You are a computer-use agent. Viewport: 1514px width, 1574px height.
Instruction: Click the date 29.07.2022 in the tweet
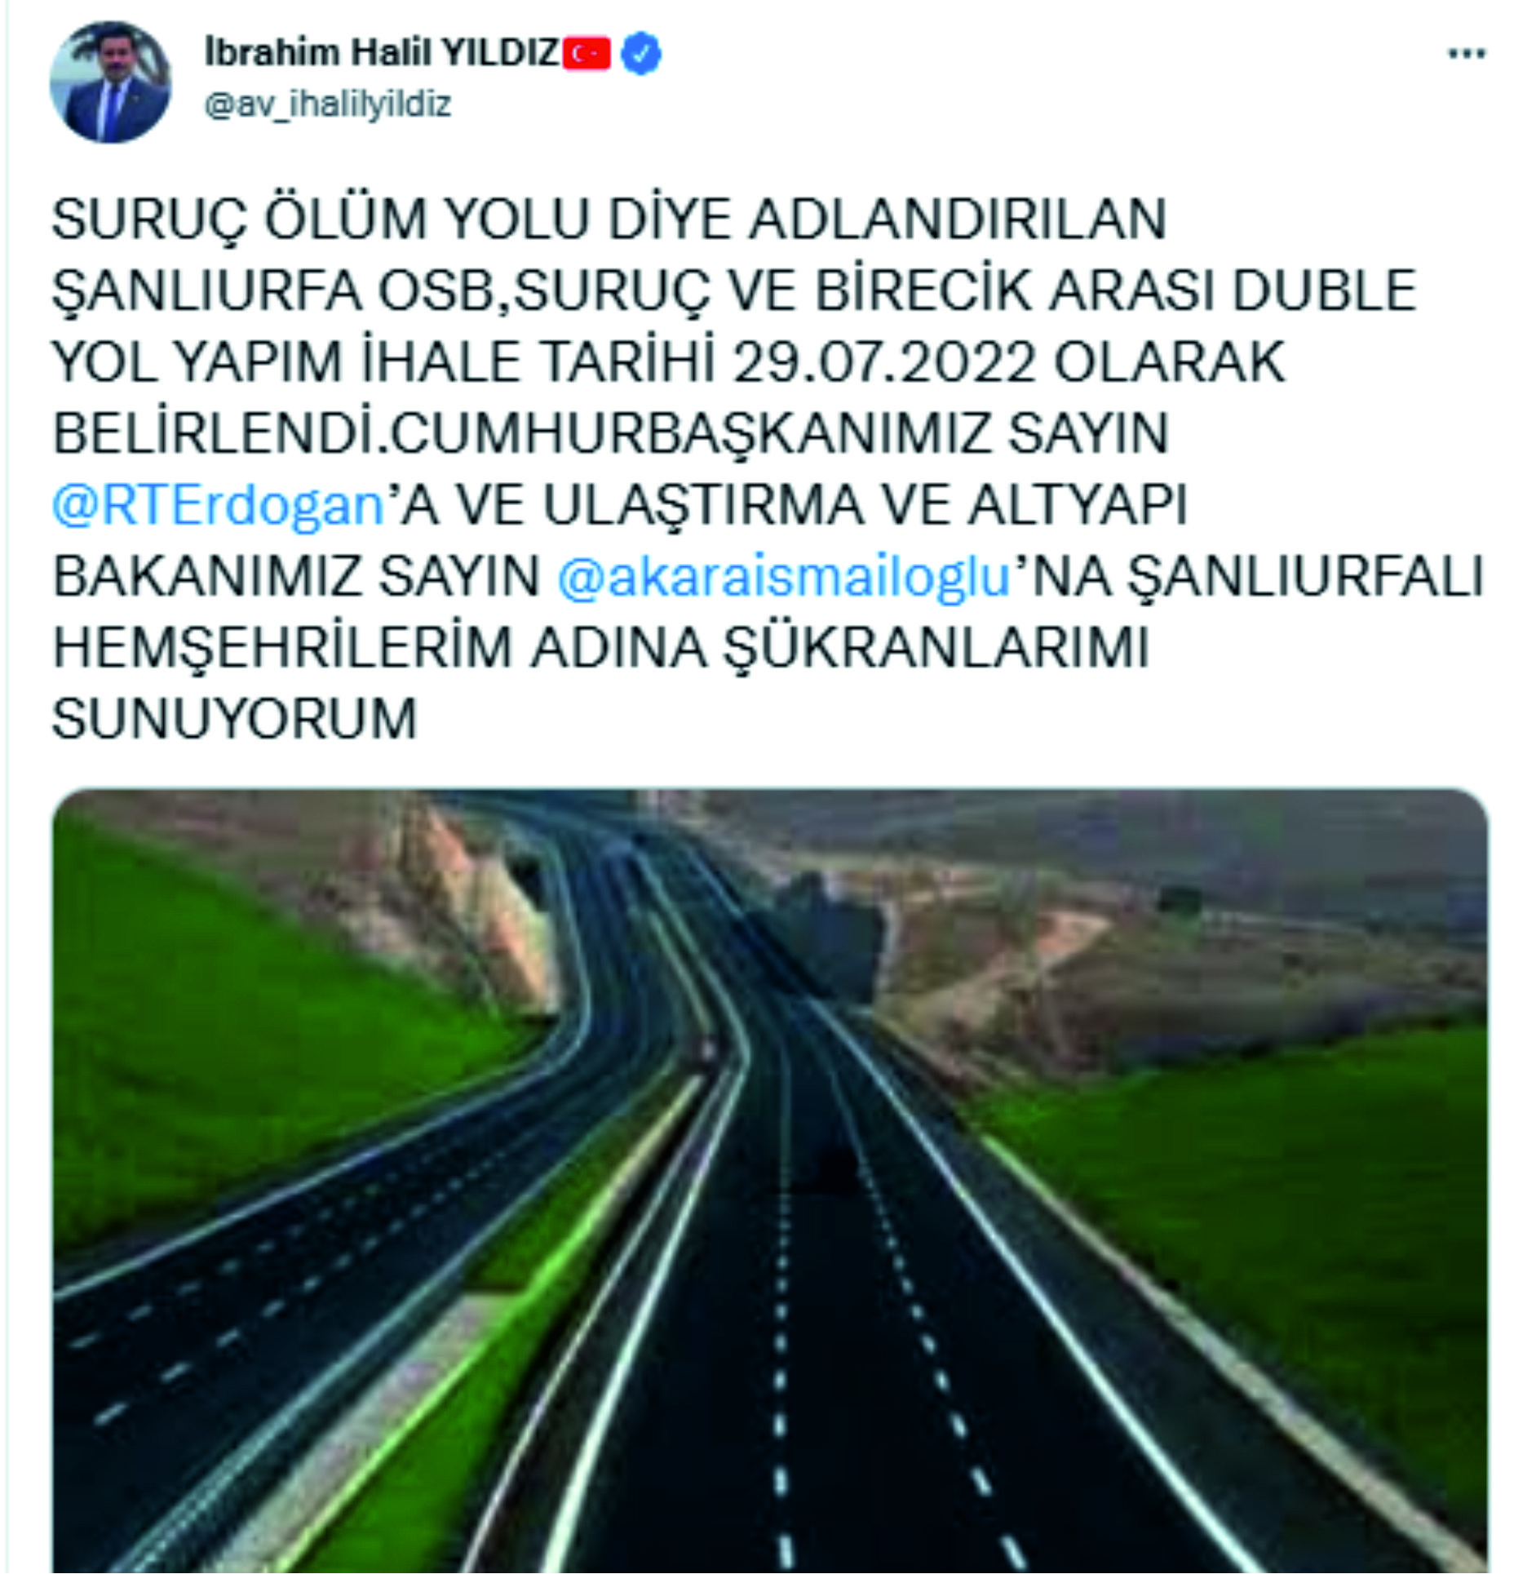[884, 361]
